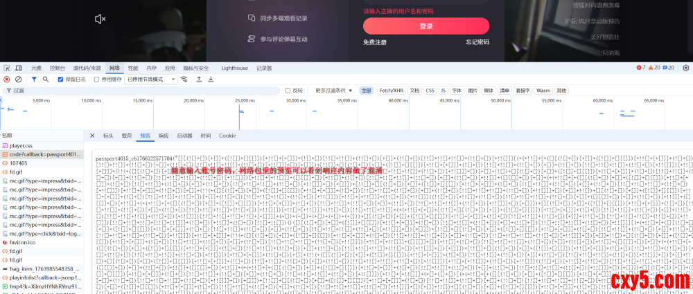Viewport: 693px width, 294px height.
Task: Select code?callback=passport401... request row
Action: point(42,154)
